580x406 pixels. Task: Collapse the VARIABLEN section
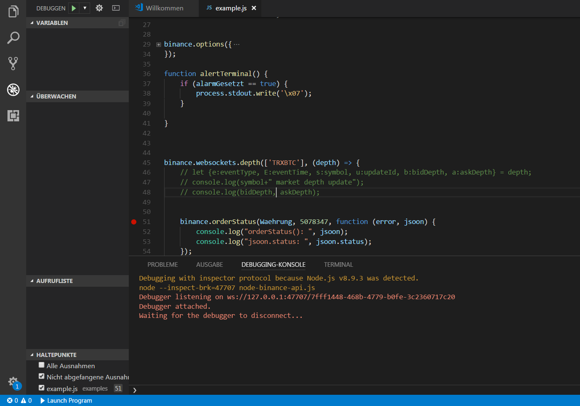click(x=77, y=23)
